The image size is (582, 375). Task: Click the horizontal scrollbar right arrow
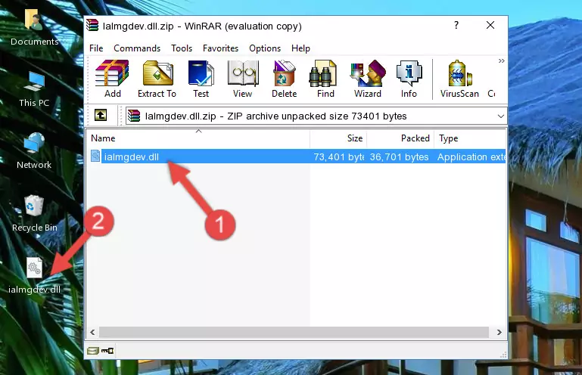tap(500, 333)
